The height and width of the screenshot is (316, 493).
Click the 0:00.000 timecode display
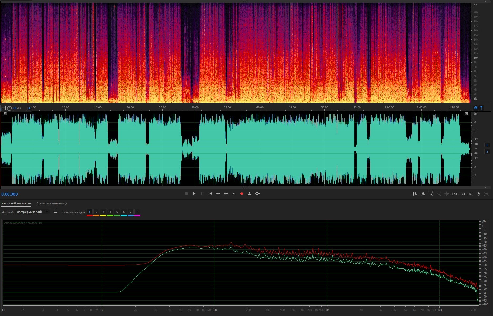click(x=9, y=194)
